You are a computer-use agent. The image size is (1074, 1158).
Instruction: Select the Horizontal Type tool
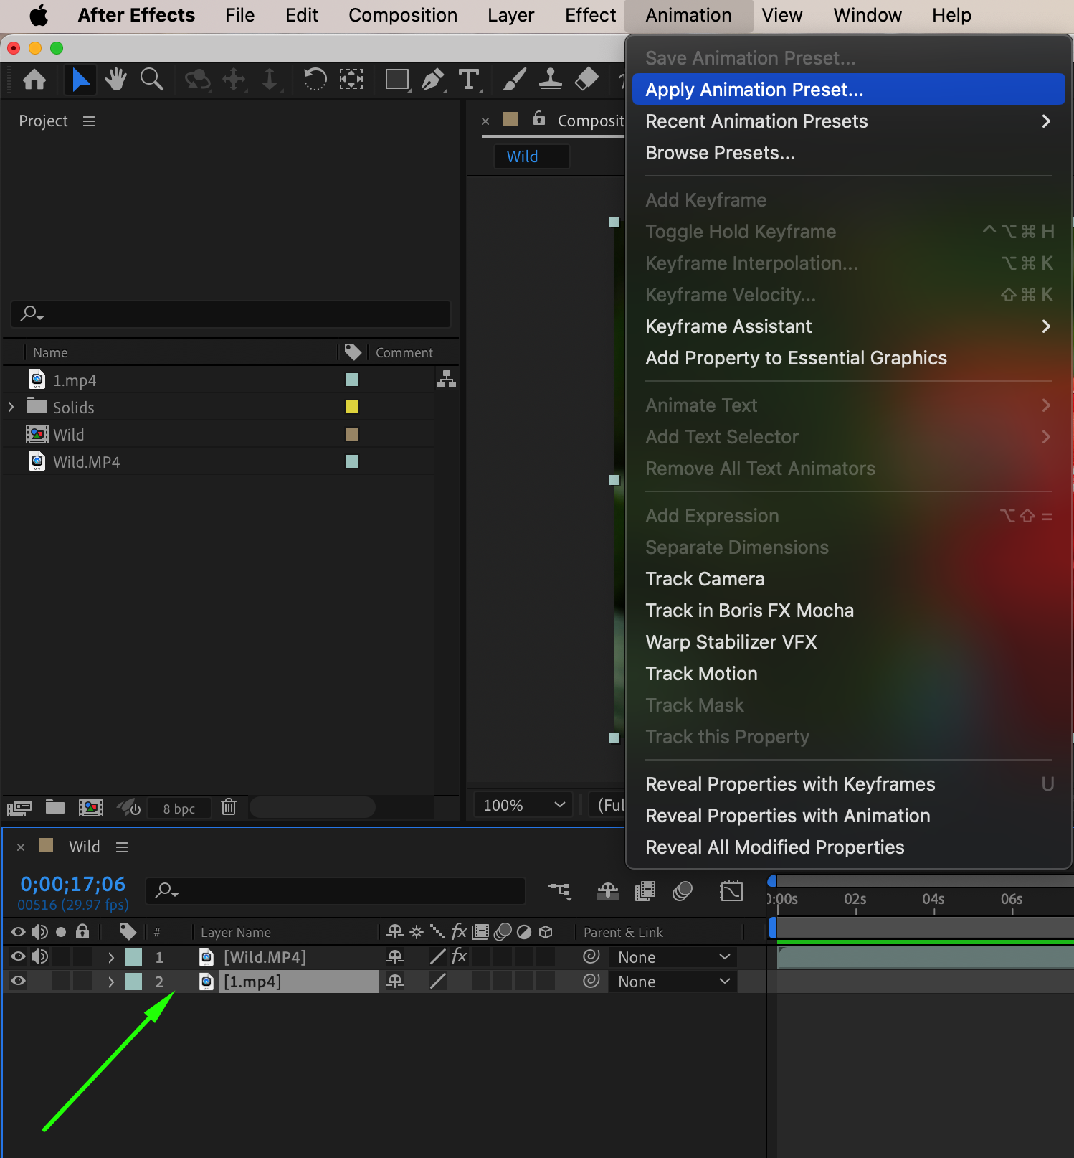pyautogui.click(x=469, y=80)
